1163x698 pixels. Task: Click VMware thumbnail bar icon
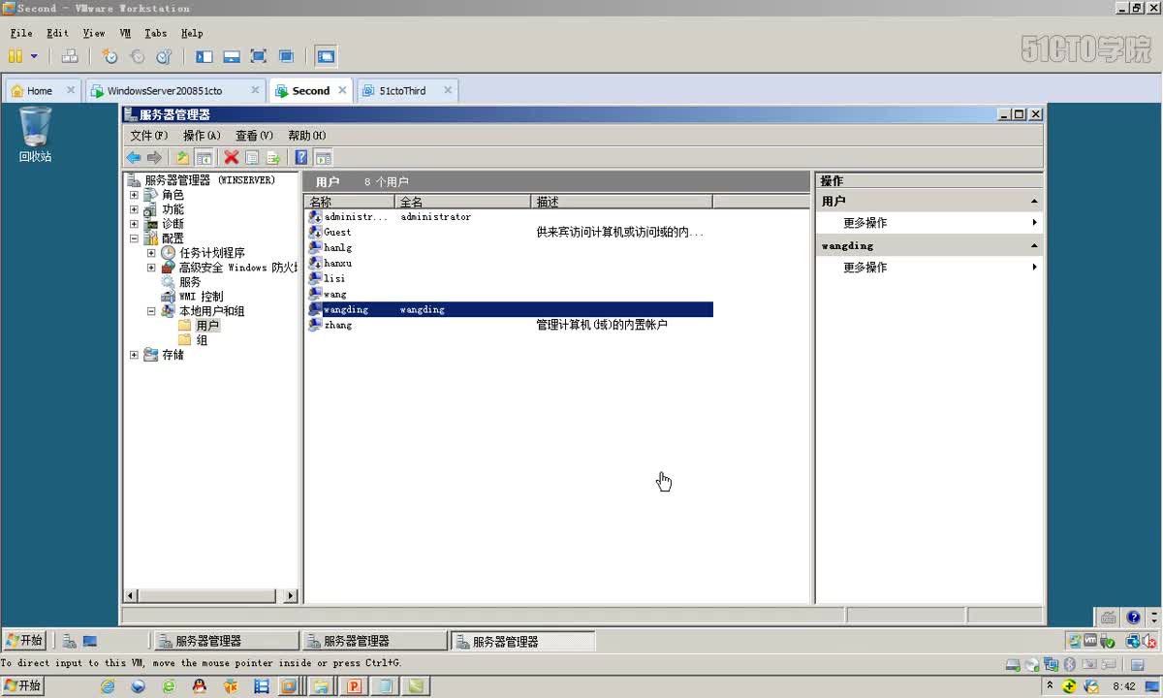(x=231, y=57)
